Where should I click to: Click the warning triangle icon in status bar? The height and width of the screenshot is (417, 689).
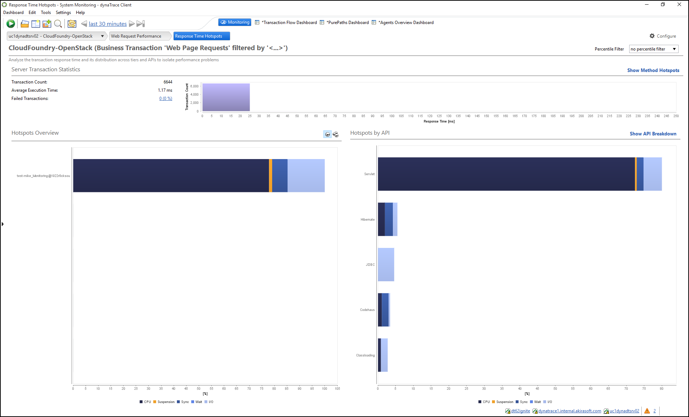pyautogui.click(x=647, y=411)
